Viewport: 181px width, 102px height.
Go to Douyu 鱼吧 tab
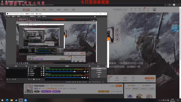point(74,10)
